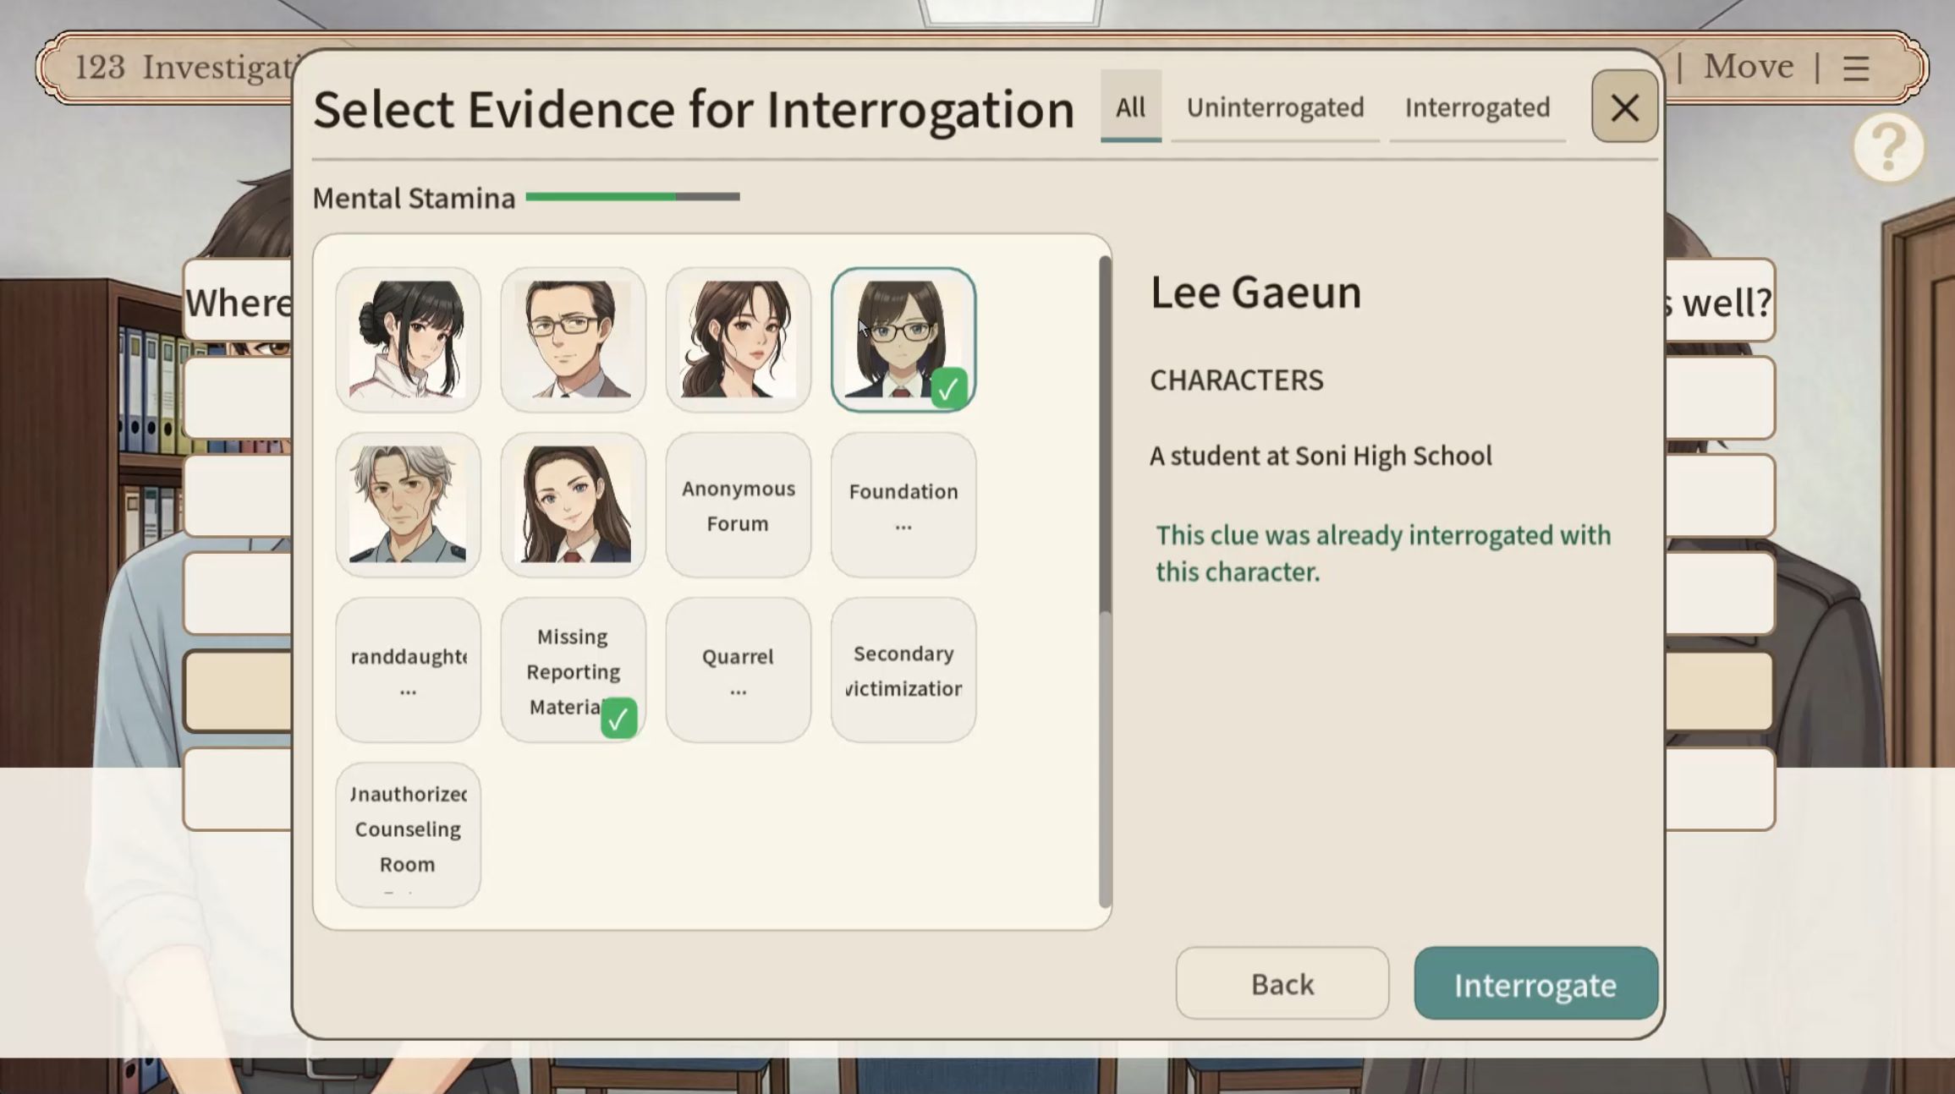Switch to the Uninterrogated tab
The image size is (1955, 1094).
coord(1275,108)
